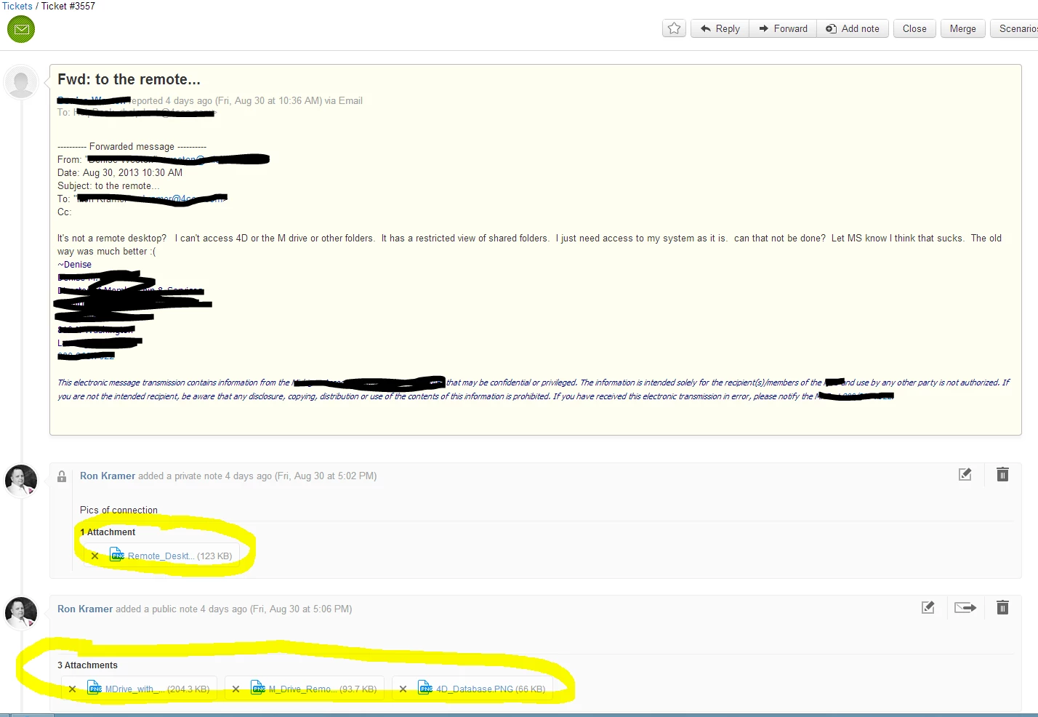This screenshot has width=1038, height=717.
Task: Click the green email ticket icon
Action: point(21,29)
